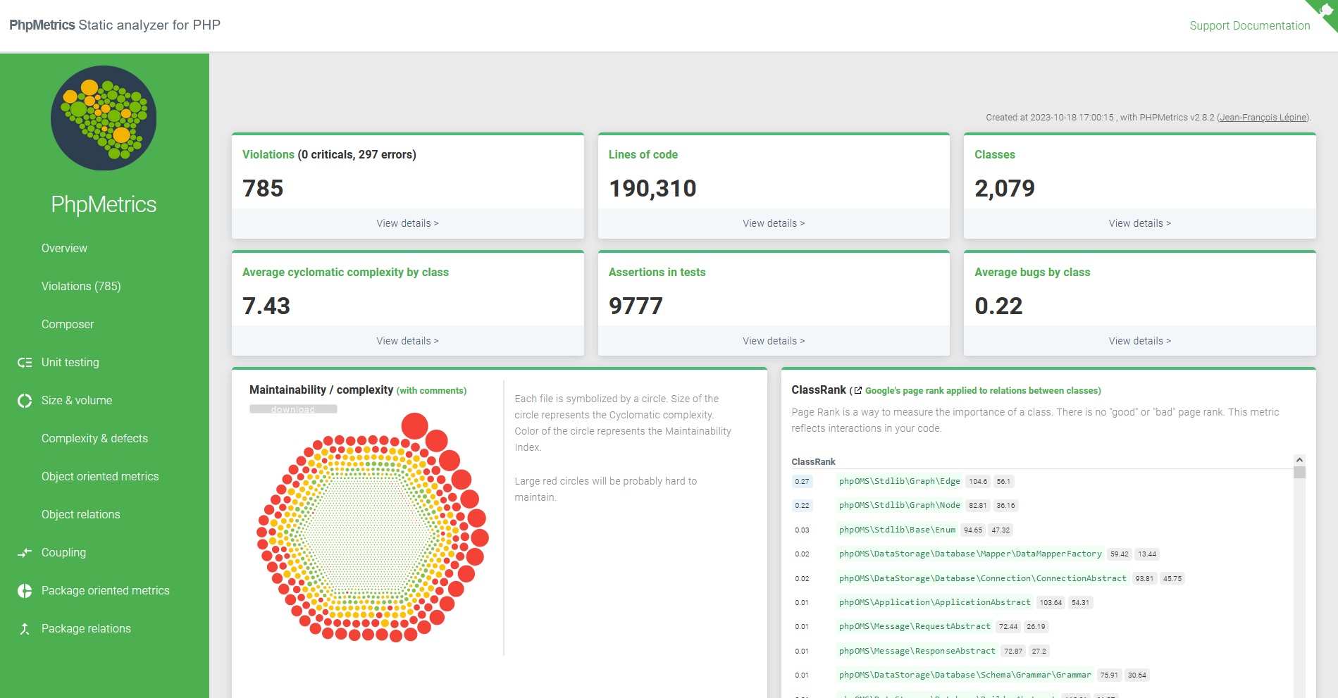Select the phpOMS\Stdlib\Graph\Edge class entry
This screenshot has height=698, width=1338.
(x=899, y=481)
